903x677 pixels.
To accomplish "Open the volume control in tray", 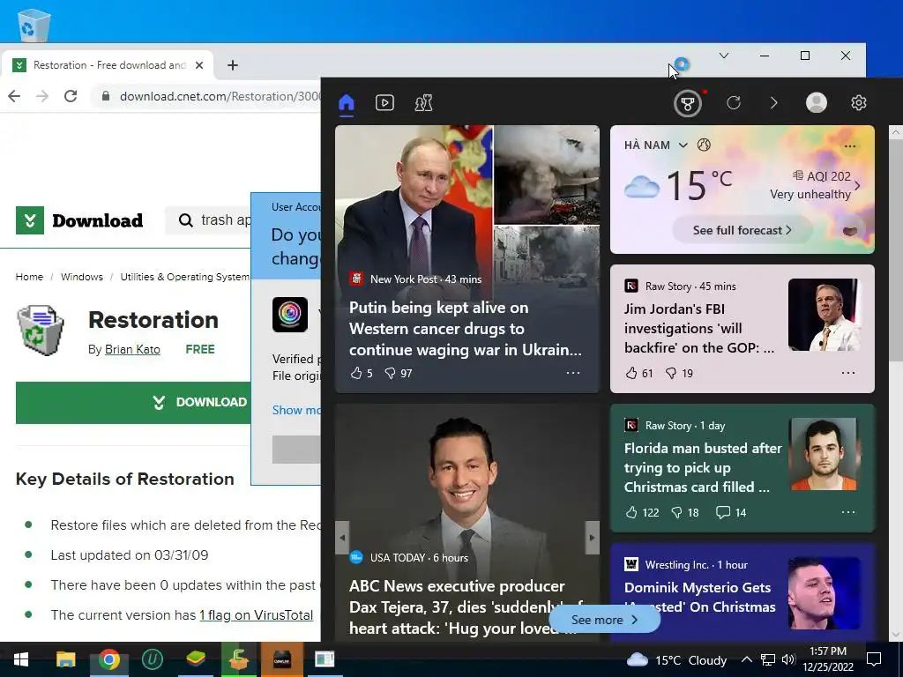I will click(x=788, y=659).
